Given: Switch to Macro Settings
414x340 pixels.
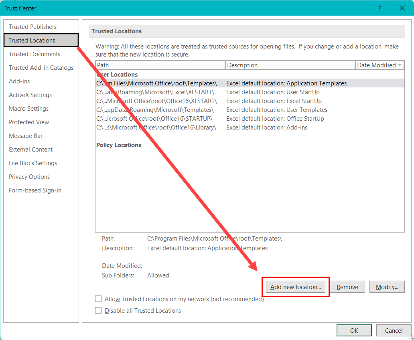Looking at the screenshot, I should click(x=29, y=109).
